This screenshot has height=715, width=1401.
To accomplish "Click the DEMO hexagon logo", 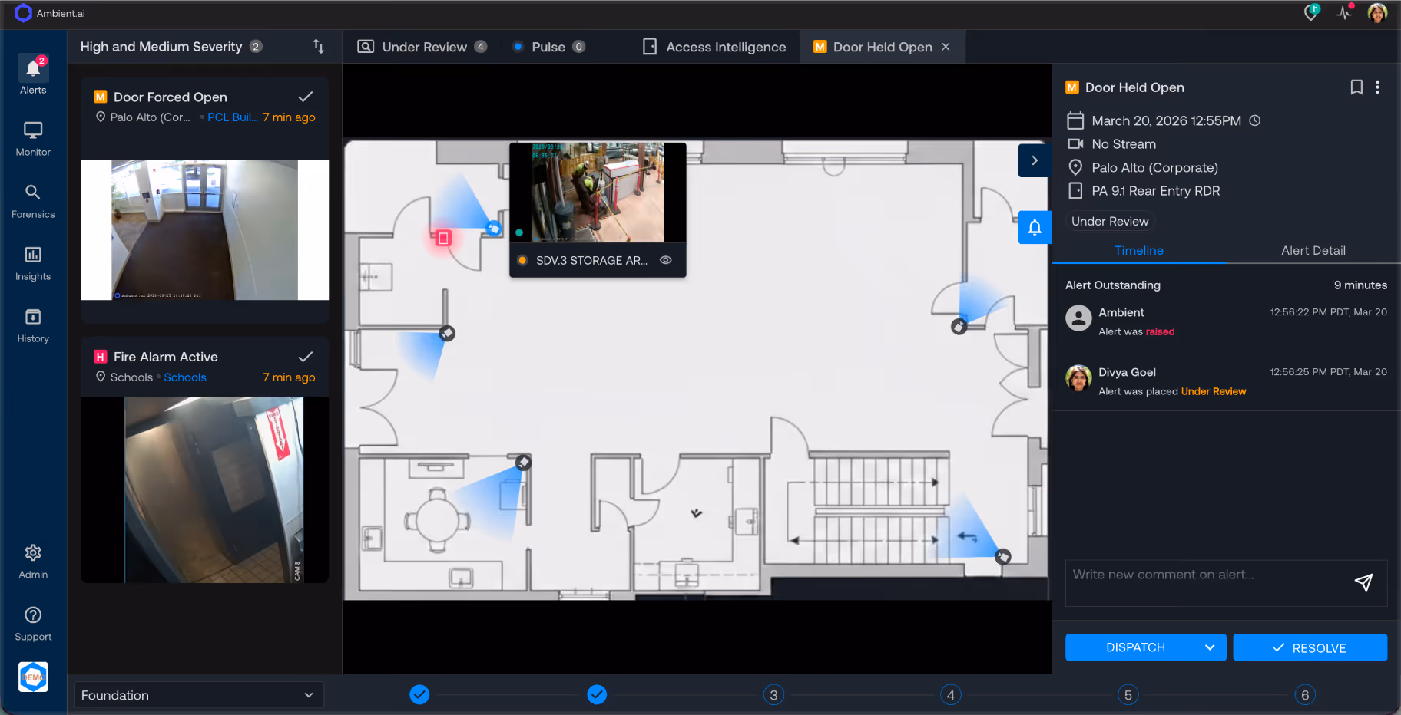I will pos(33,677).
